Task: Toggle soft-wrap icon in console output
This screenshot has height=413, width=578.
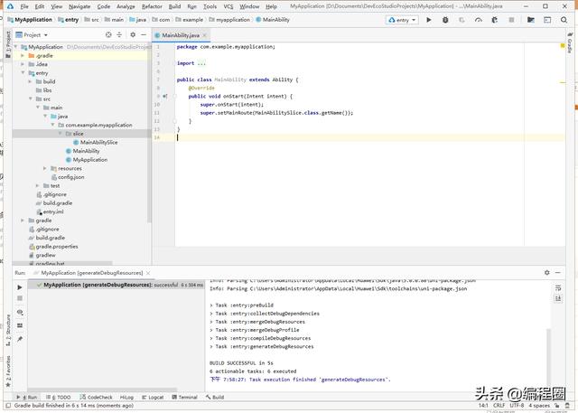Action: pos(558,287)
